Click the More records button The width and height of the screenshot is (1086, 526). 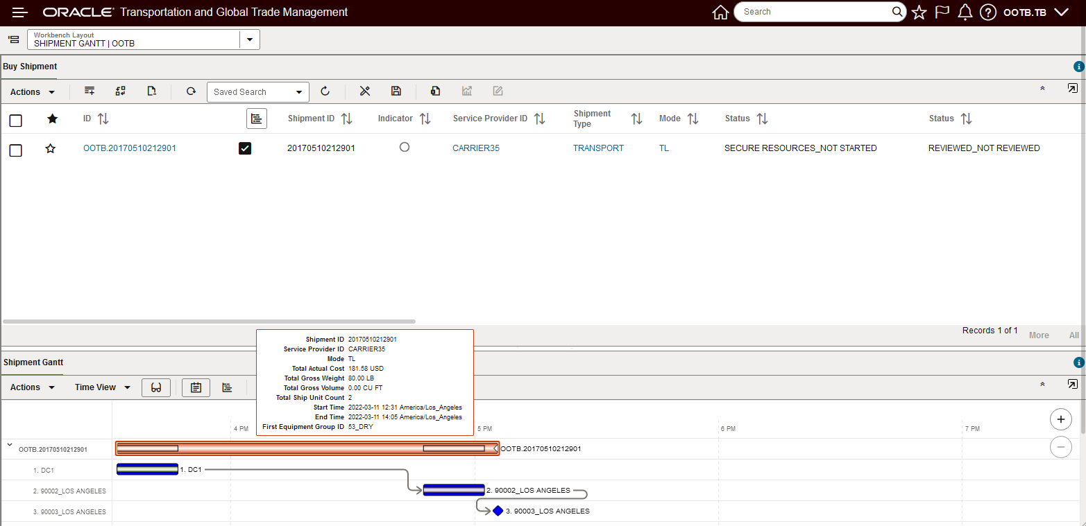(x=1039, y=335)
